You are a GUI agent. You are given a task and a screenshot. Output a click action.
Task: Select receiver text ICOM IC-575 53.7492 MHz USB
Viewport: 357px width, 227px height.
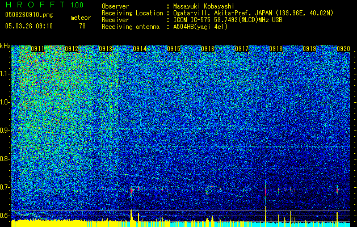coord(228,20)
